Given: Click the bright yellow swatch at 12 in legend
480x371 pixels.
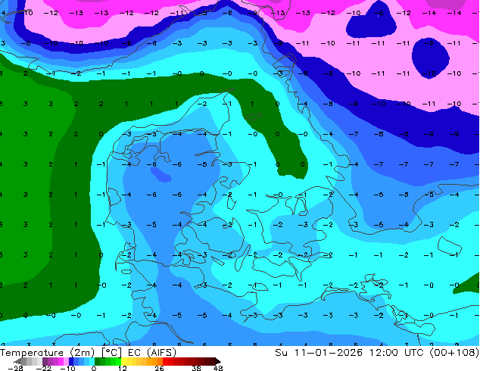Looking at the screenshot, I should (123, 361).
